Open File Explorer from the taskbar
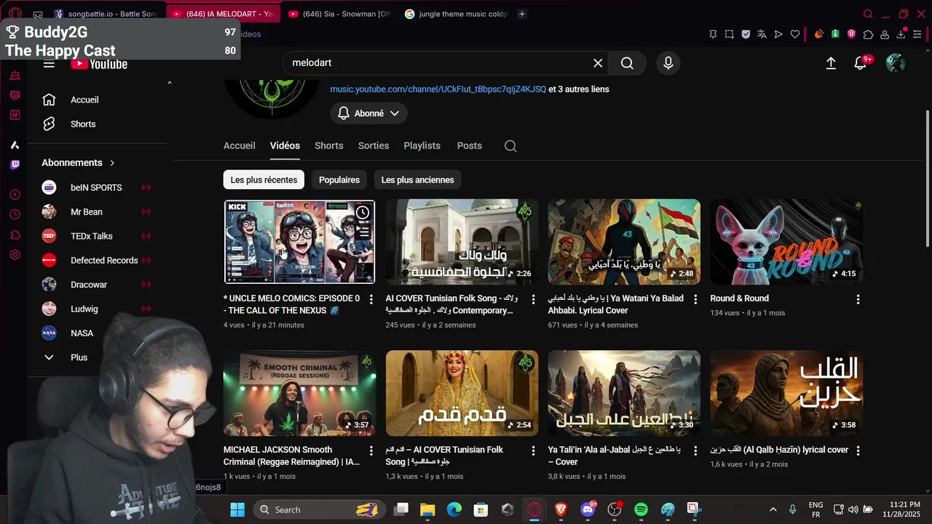The width and height of the screenshot is (932, 524). 427,509
